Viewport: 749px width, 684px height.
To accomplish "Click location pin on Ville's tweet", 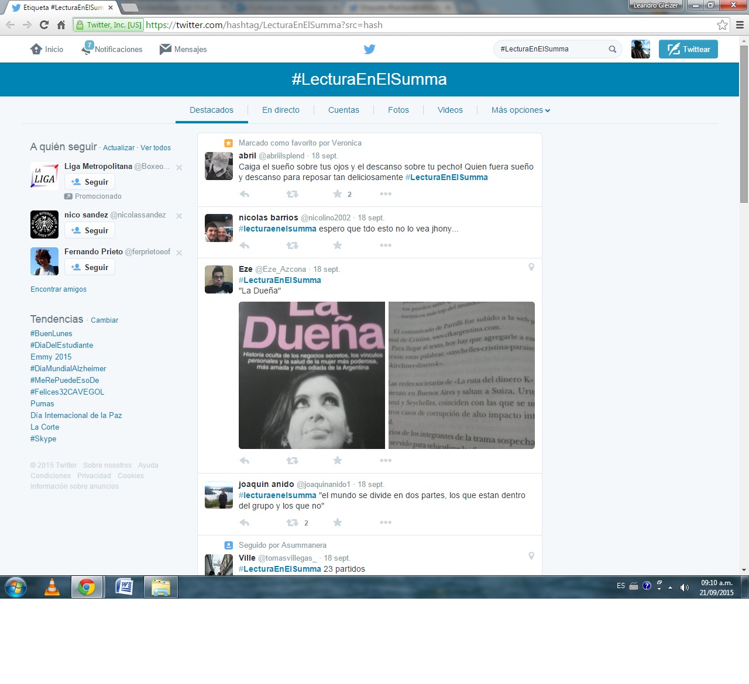I will click(x=531, y=556).
